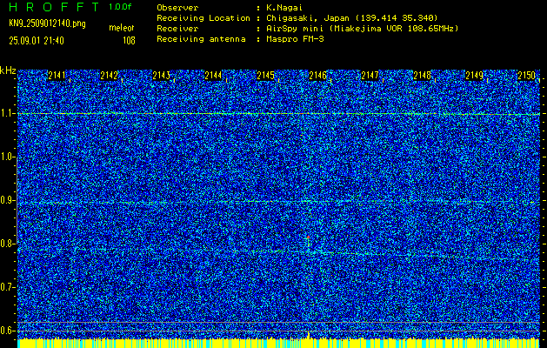Click the red meteor echo peak near 2146
This screenshot has height=348, width=547.
click(x=308, y=238)
